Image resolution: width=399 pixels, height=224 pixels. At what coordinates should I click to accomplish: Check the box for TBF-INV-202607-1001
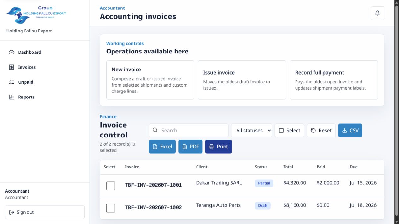(x=111, y=186)
